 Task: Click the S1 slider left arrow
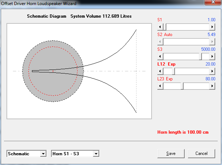(160, 27)
